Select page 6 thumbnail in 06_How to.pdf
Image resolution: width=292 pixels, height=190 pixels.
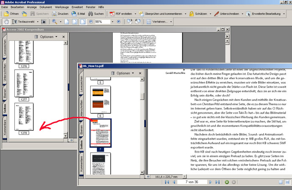100,100
